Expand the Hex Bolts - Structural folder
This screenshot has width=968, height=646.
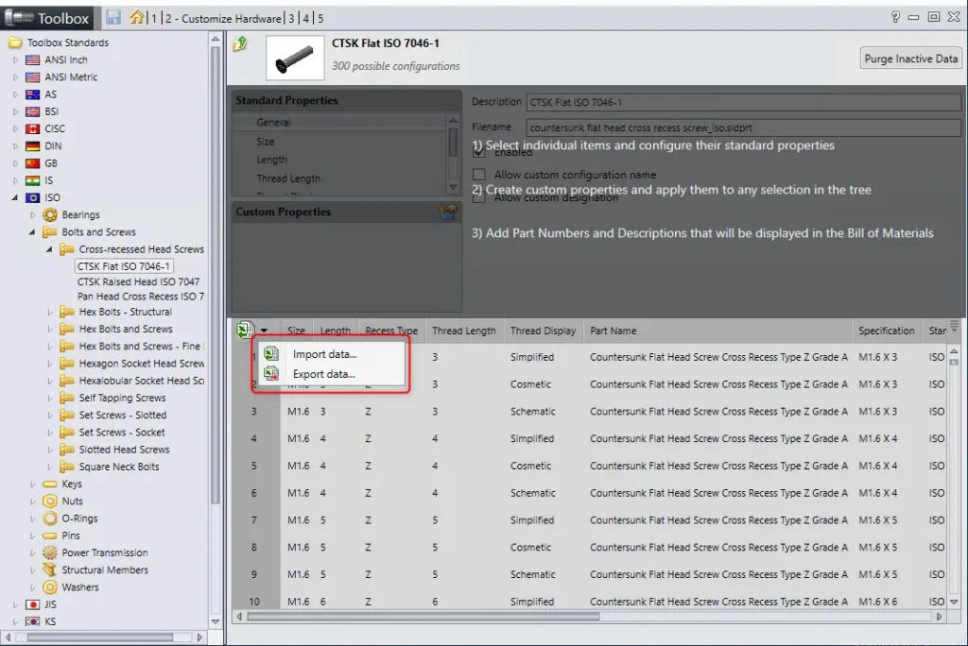point(50,313)
